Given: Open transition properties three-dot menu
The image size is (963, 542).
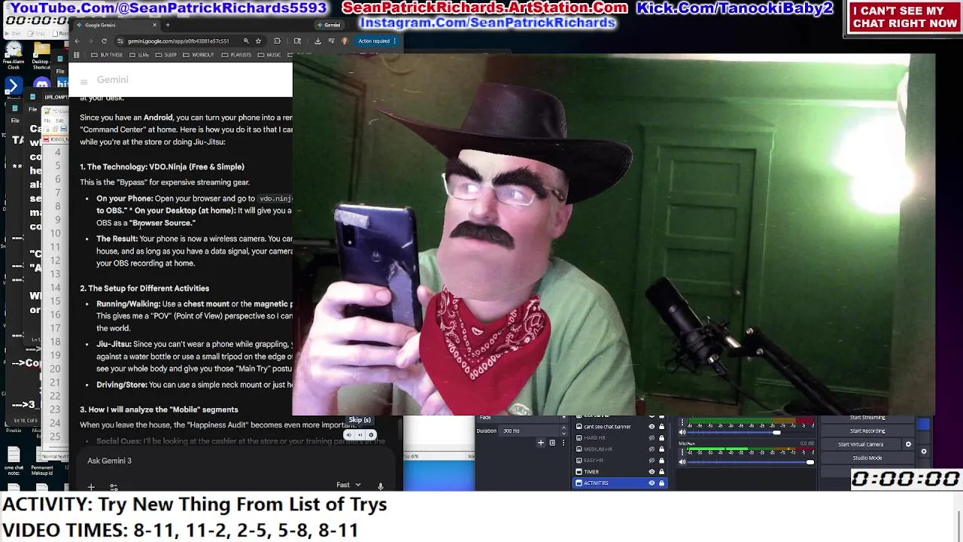Looking at the screenshot, I should [x=564, y=443].
